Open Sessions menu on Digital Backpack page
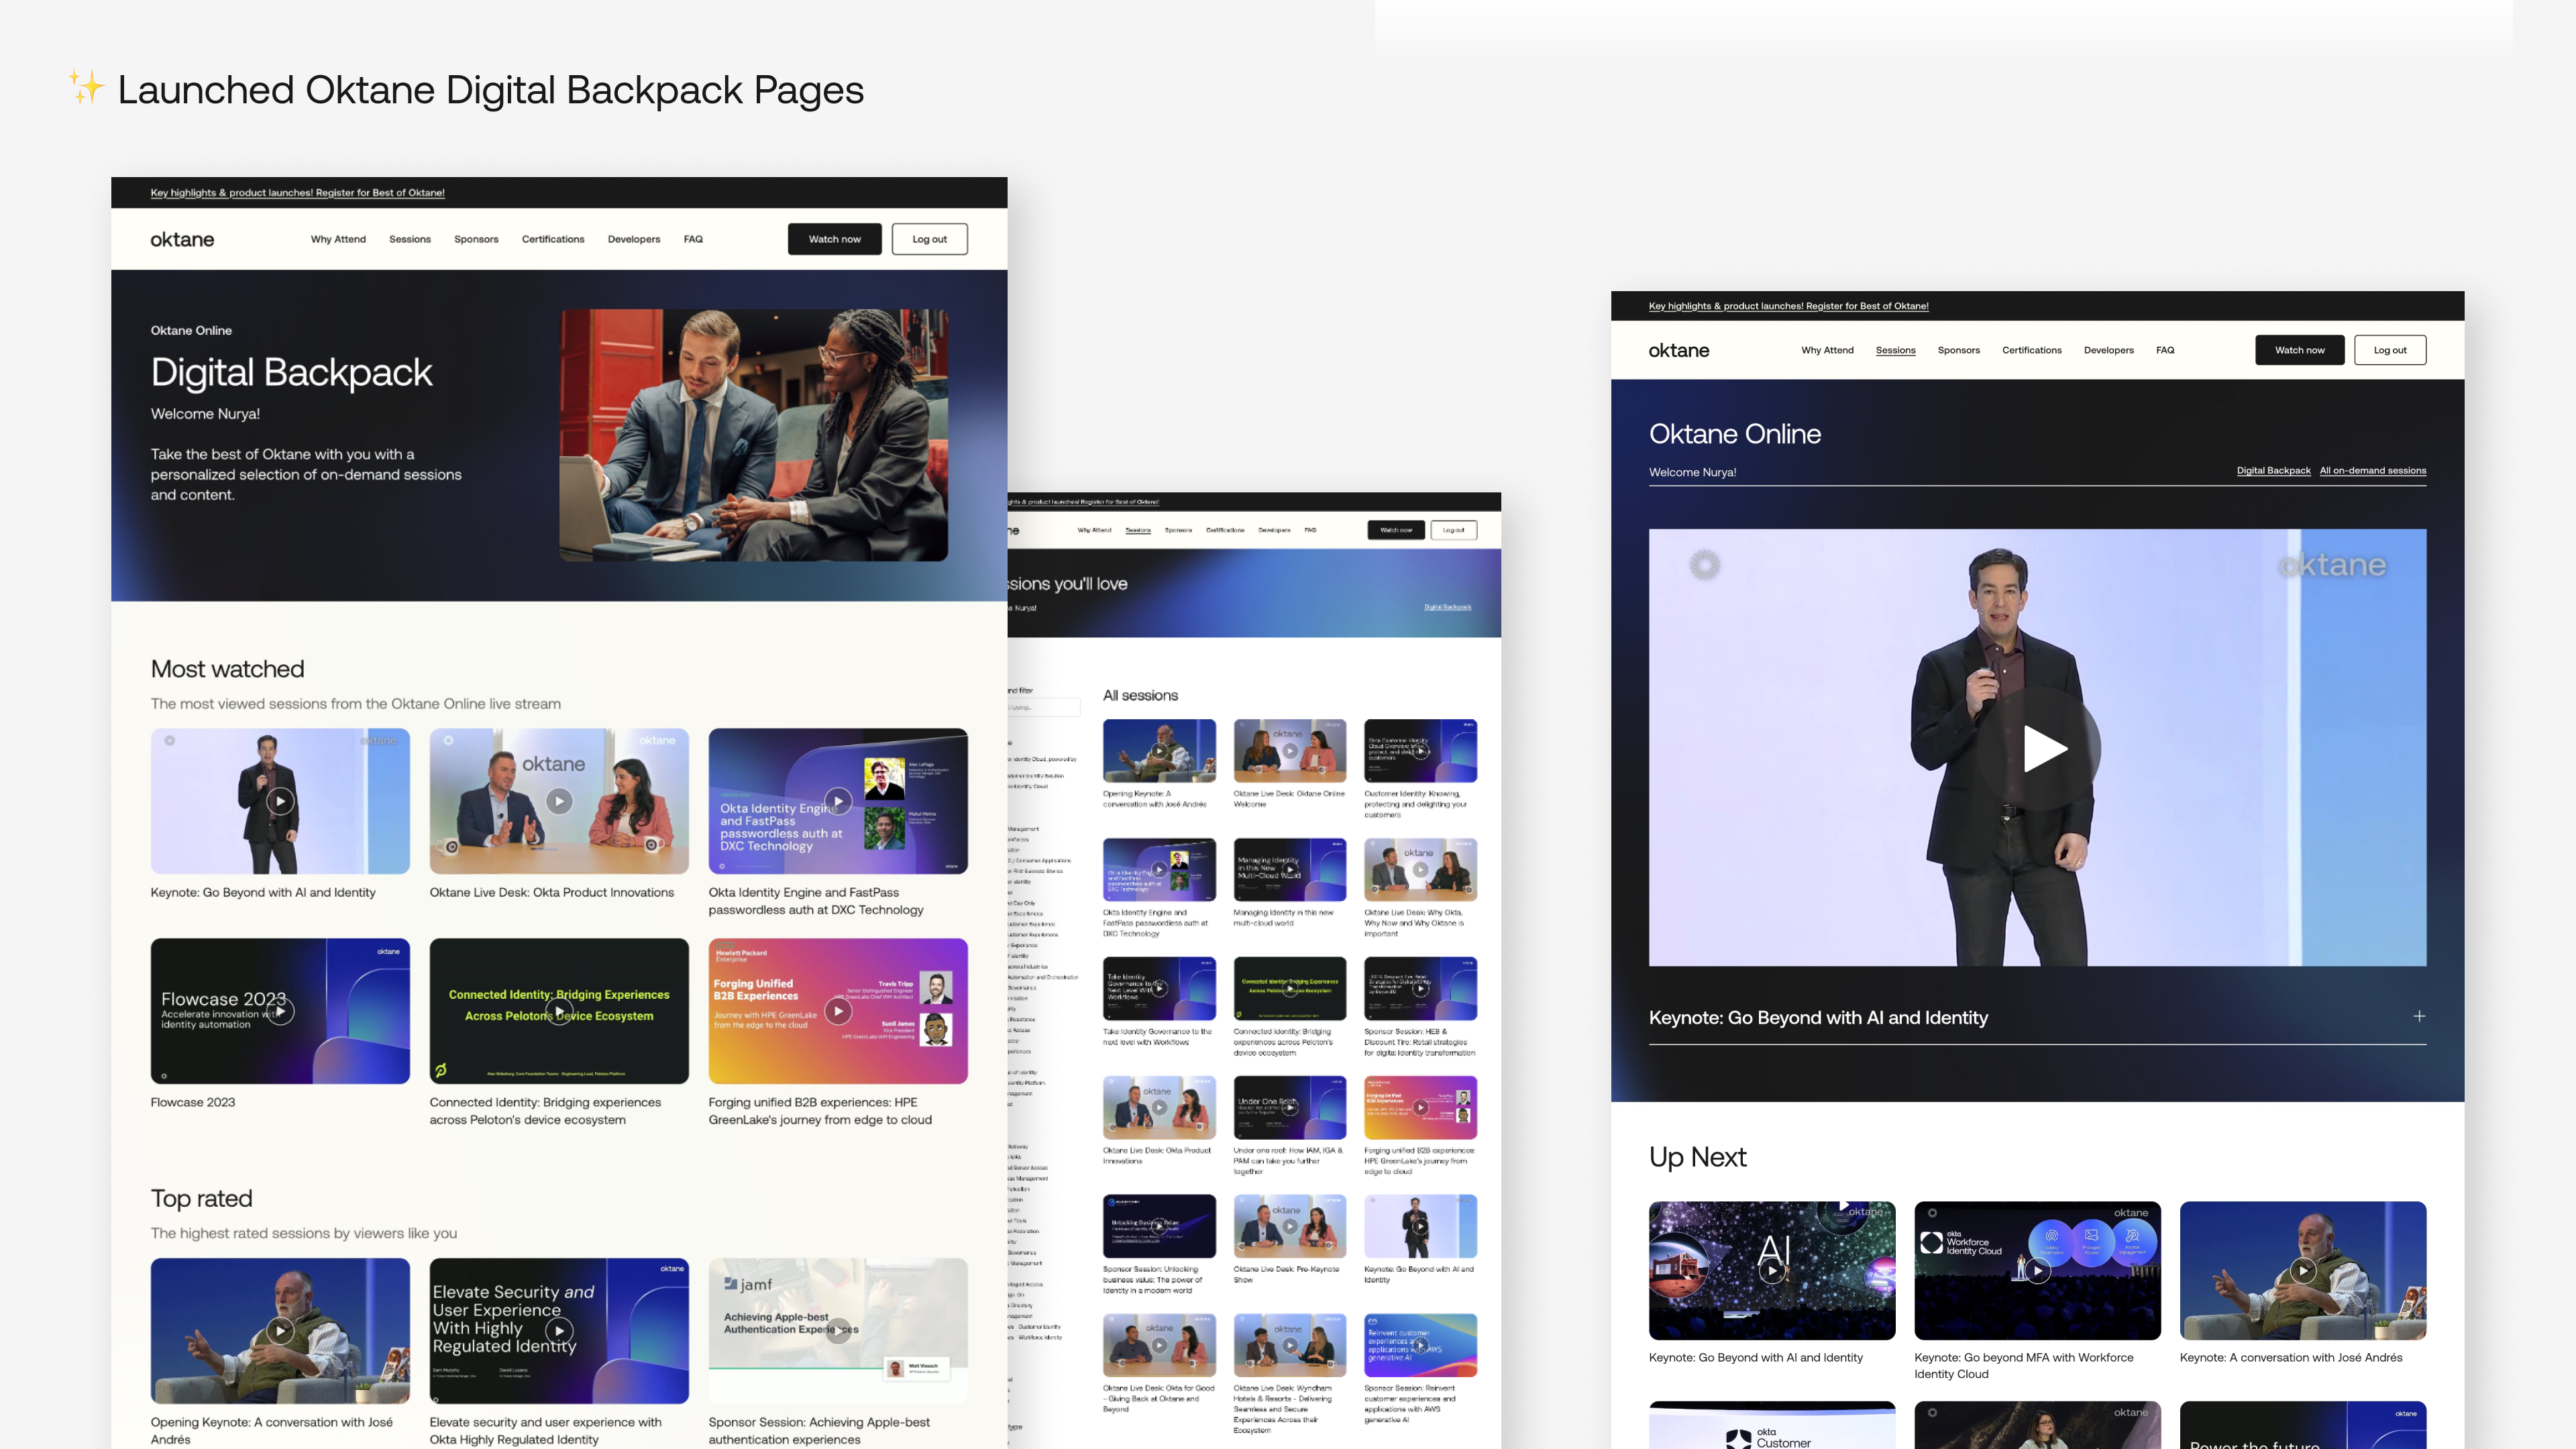Viewport: 2576px width, 1449px height. tap(410, 239)
